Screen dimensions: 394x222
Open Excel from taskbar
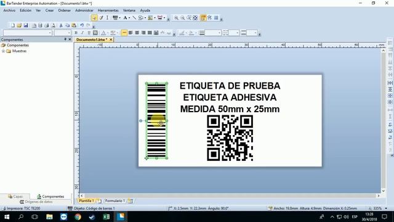point(107,216)
